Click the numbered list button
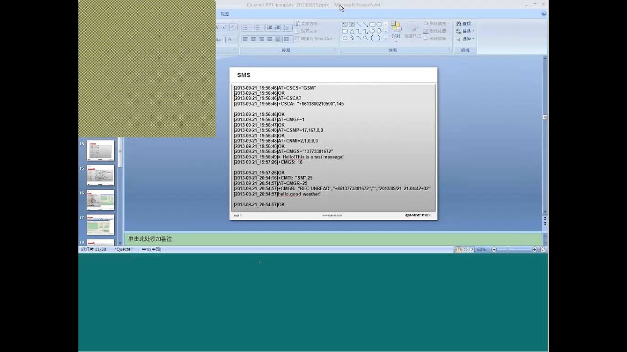Image resolution: width=627 pixels, height=352 pixels. click(258, 28)
